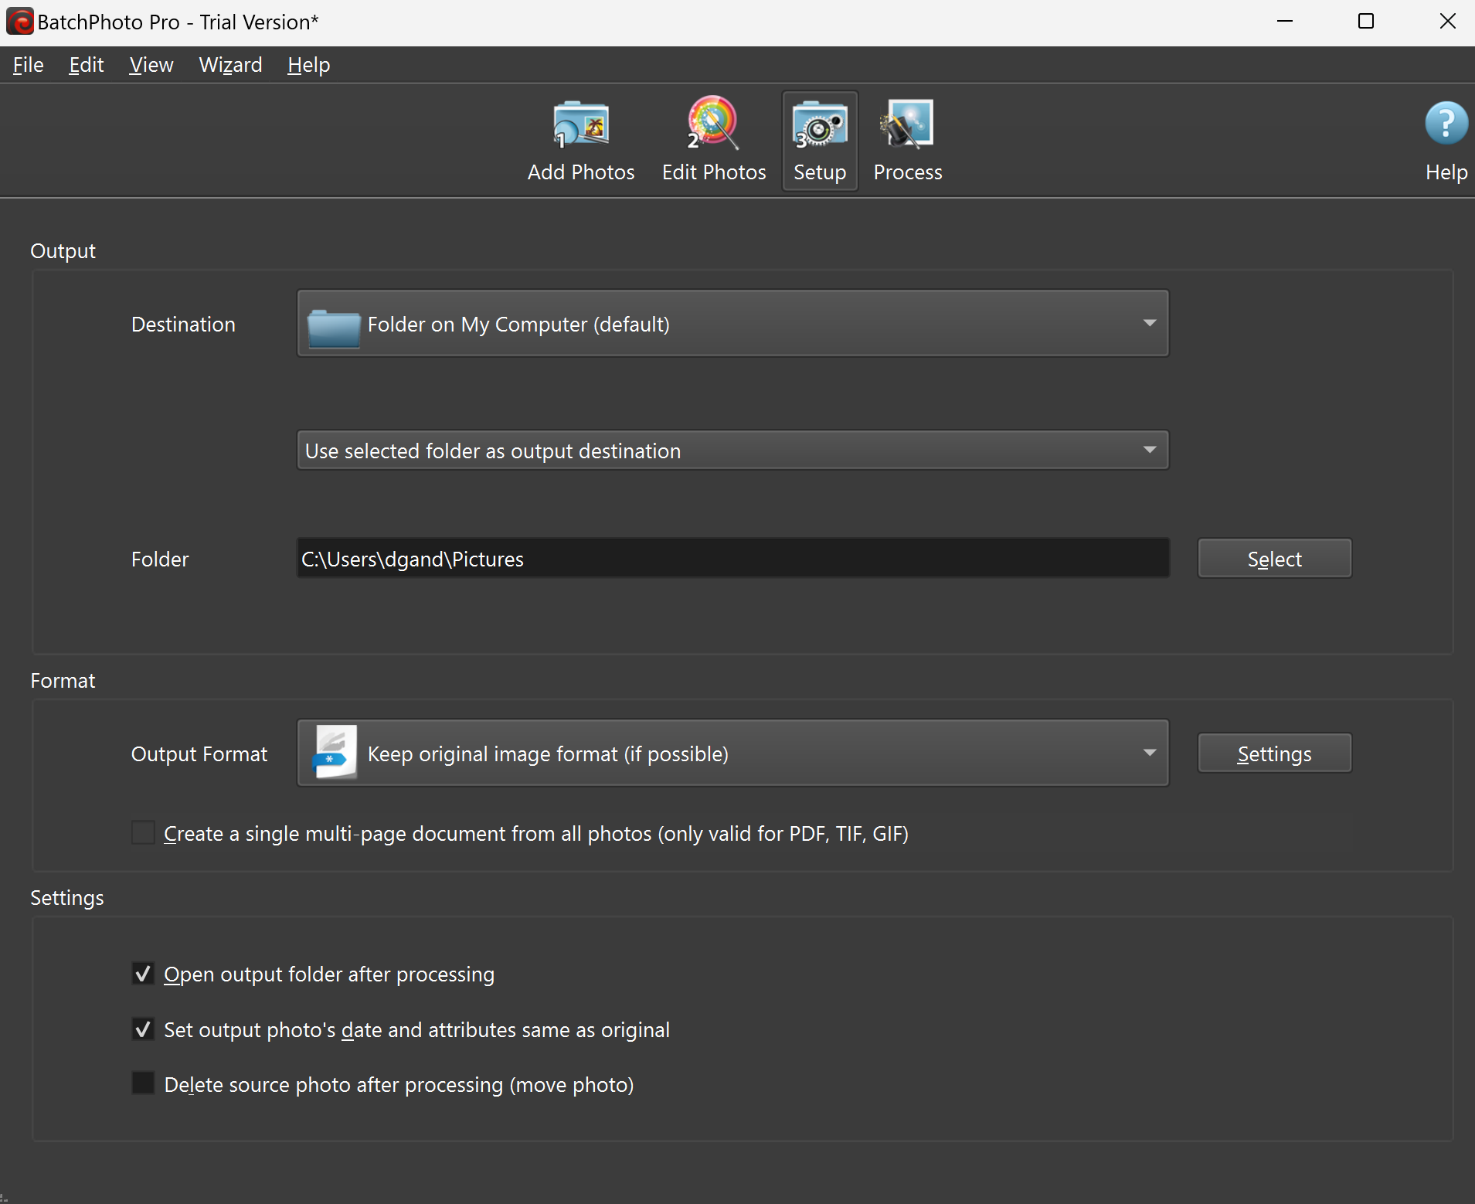Open the Use selected folder as output dropdown

point(732,451)
